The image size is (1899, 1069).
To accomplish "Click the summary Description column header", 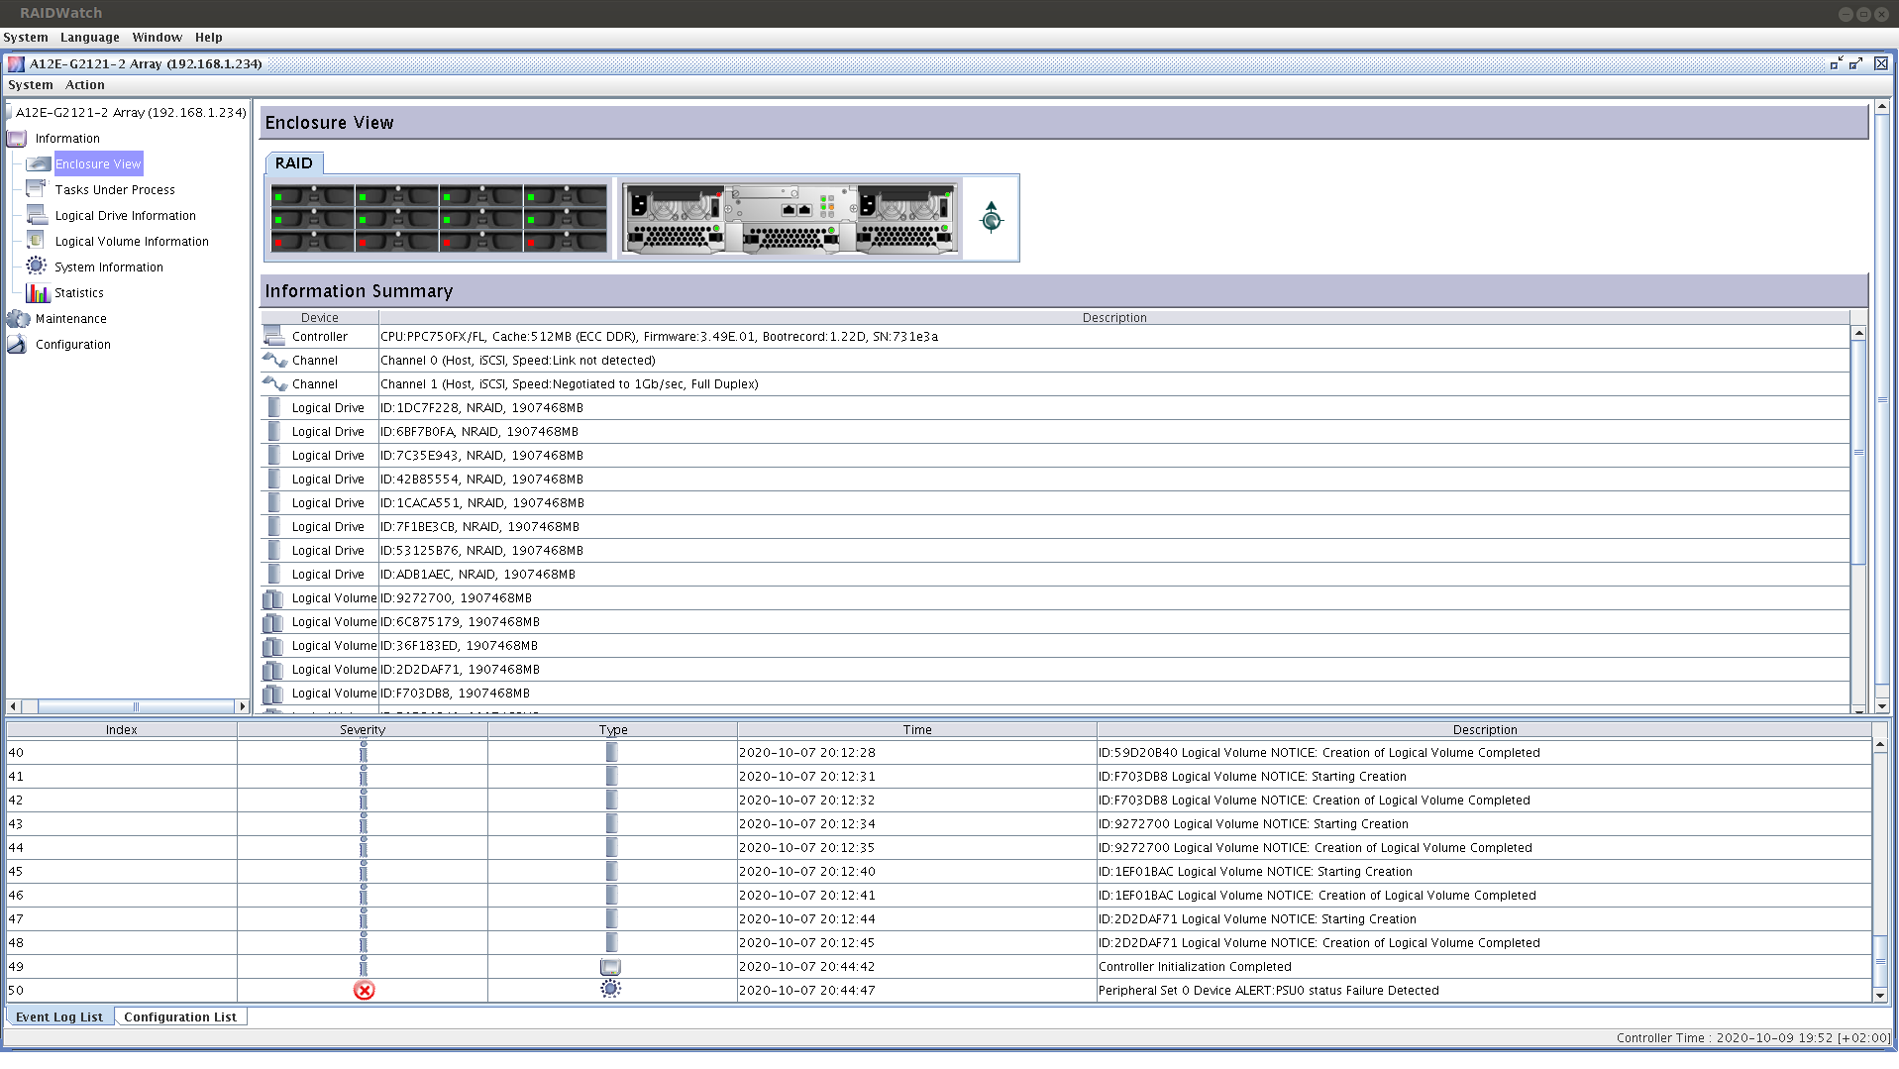I will [x=1114, y=318].
